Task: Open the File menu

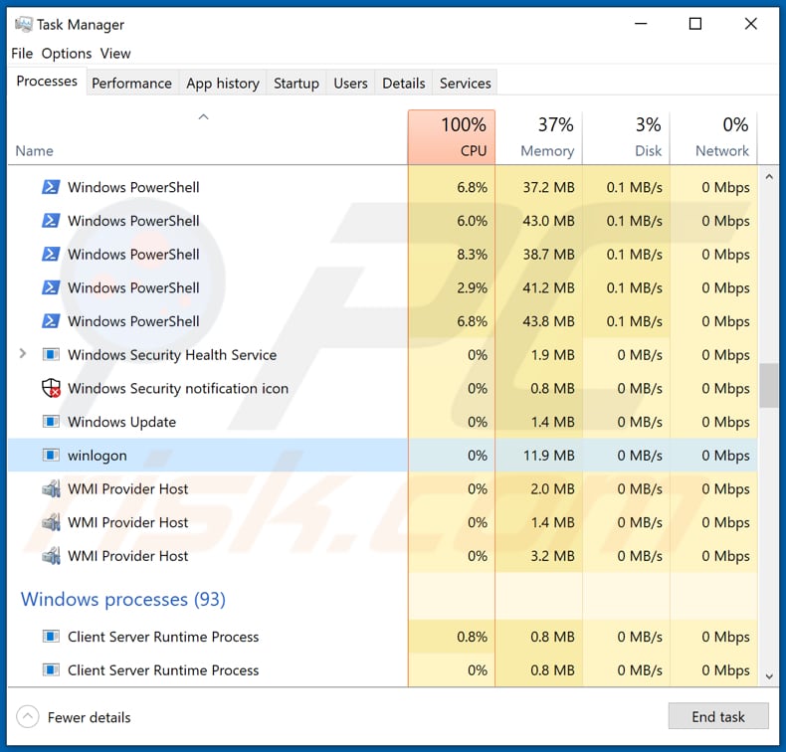Action: (x=22, y=53)
